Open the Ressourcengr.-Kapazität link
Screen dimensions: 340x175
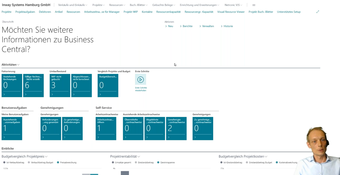pos(199,12)
